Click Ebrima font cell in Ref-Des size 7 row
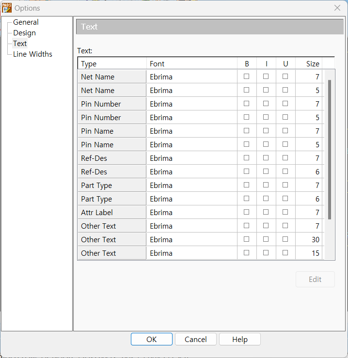Image resolution: width=348 pixels, height=358 pixels. (192, 158)
